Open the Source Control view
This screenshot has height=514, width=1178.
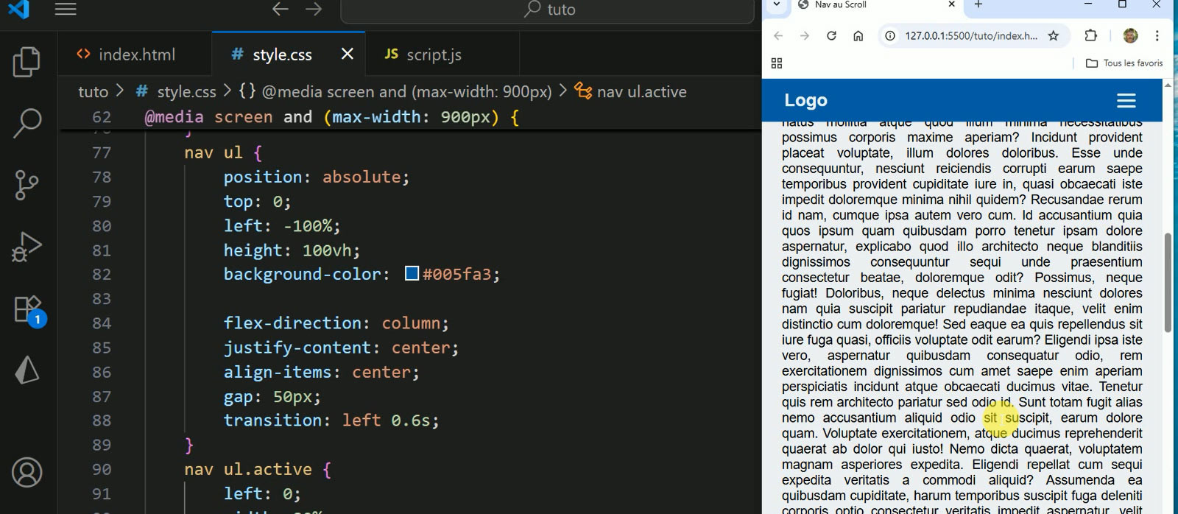pos(27,185)
